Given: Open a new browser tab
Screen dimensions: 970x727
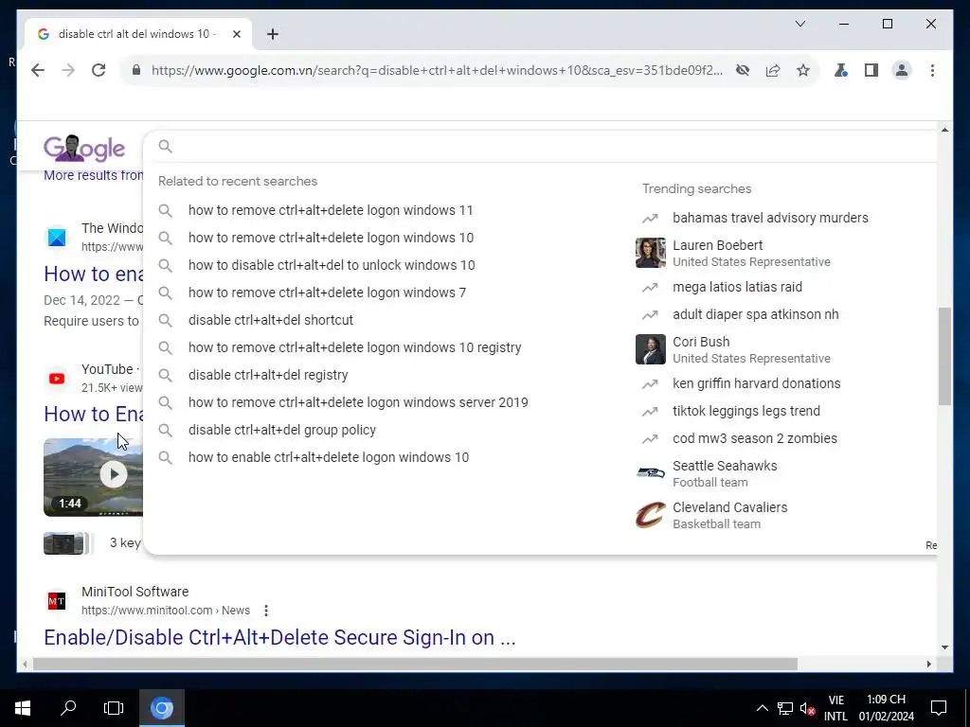Looking at the screenshot, I should click(x=273, y=34).
